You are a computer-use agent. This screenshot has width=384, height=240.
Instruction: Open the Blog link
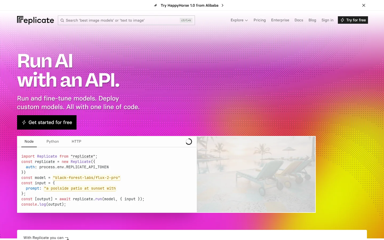(312, 20)
